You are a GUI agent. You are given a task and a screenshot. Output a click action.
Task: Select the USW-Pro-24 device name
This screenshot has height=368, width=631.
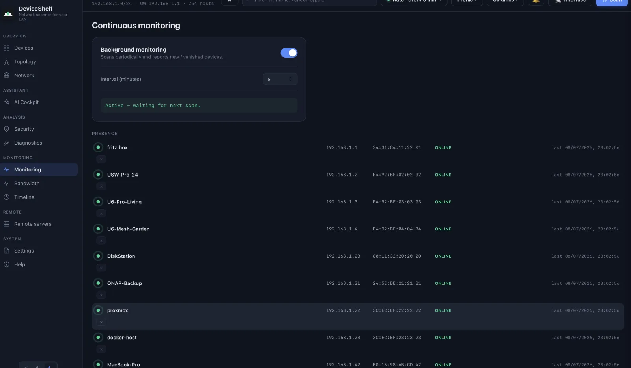click(123, 175)
